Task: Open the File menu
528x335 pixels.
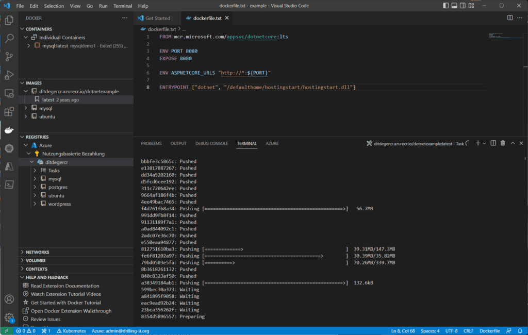Action: pos(20,6)
